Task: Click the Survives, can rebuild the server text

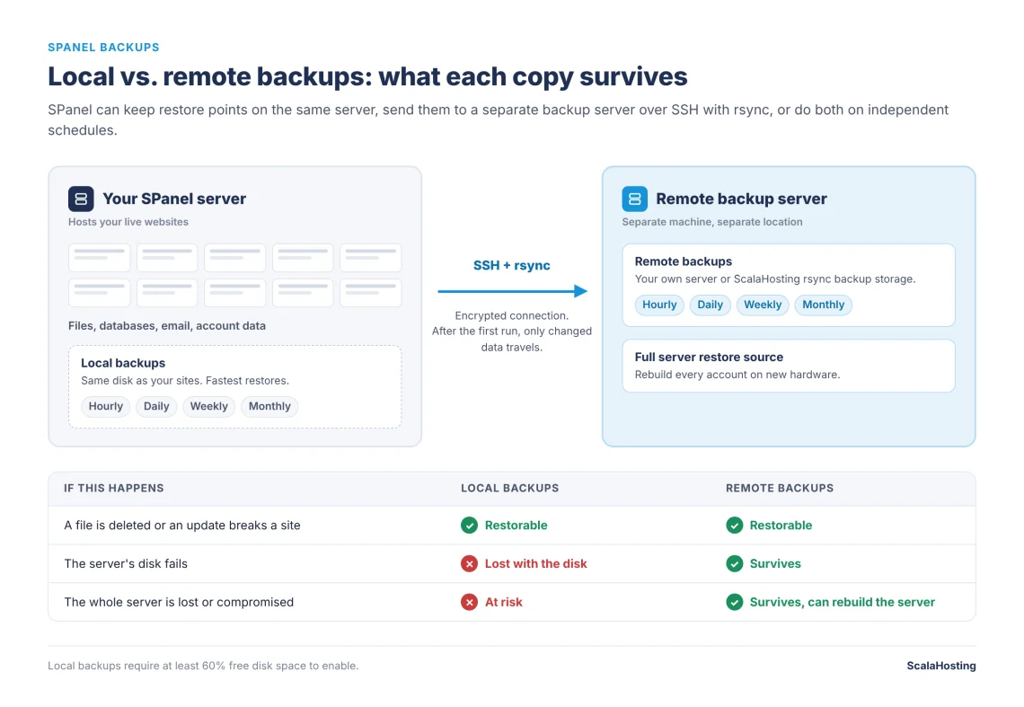Action: pos(843,602)
